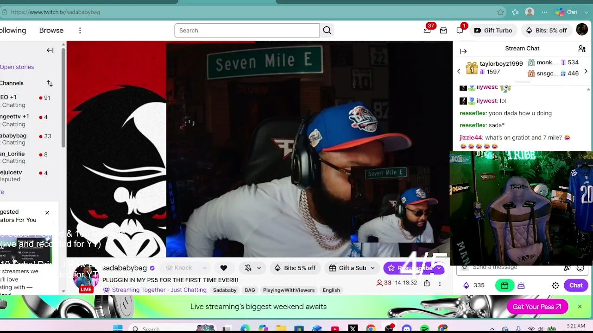Open Spotify from the Windows taskbar
This screenshot has width=593, height=333.
point(425,329)
